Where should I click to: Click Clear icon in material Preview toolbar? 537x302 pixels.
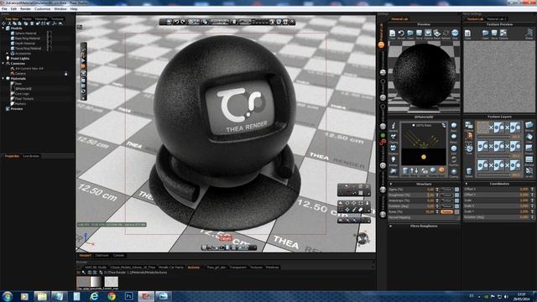(392, 34)
